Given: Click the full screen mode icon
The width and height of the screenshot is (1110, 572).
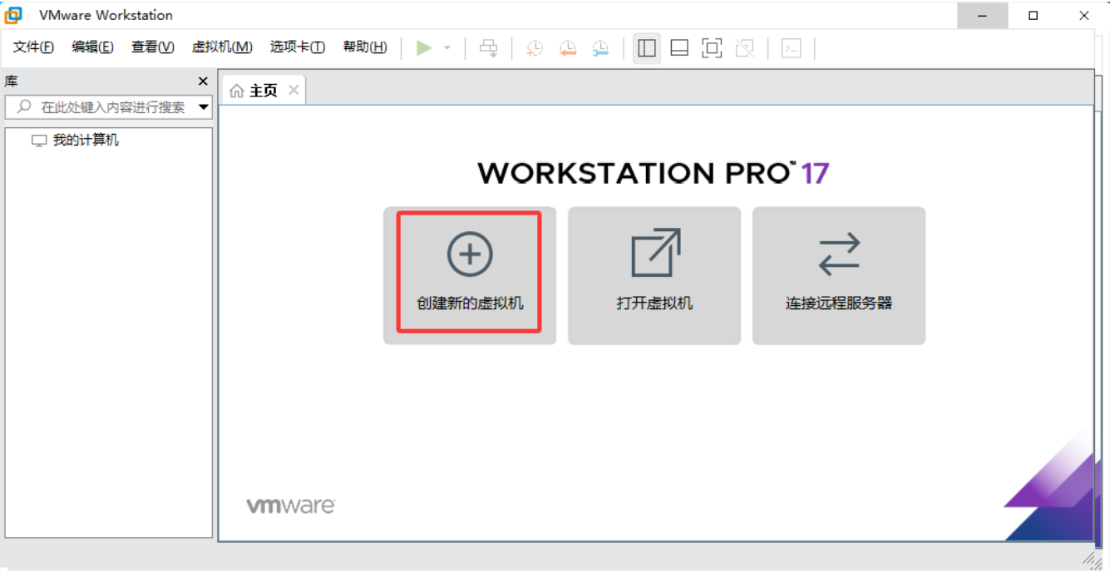Looking at the screenshot, I should pos(712,48).
